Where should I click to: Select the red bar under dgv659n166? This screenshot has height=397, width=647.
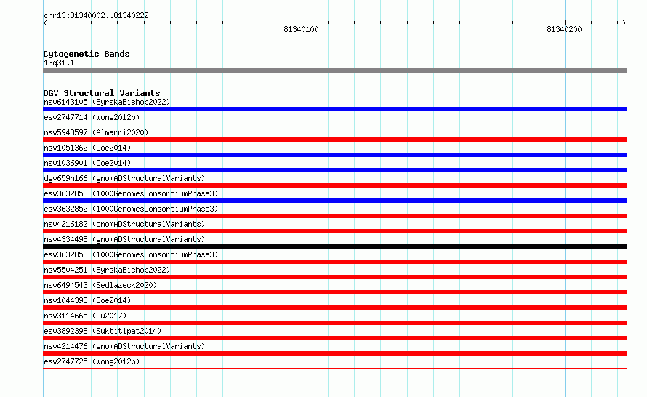tap(334, 185)
